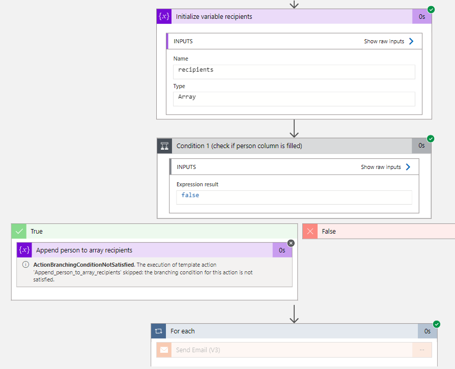Click the Type field showing Array
Screen dimensions: 455x369
coord(294,99)
